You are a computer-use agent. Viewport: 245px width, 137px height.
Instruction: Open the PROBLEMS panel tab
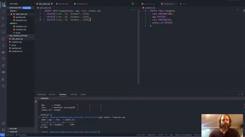click(x=41, y=94)
